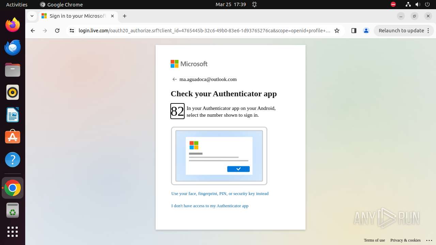Open the network status icon
The width and height of the screenshot is (436, 245).
click(x=408, y=4)
